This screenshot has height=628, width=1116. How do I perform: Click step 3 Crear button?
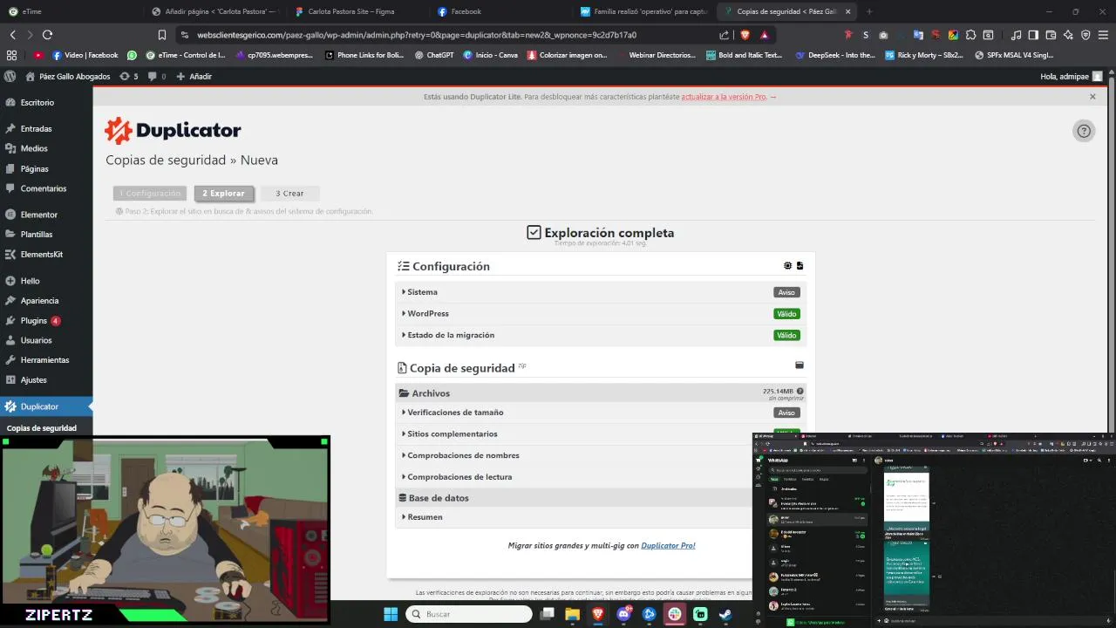(x=290, y=194)
